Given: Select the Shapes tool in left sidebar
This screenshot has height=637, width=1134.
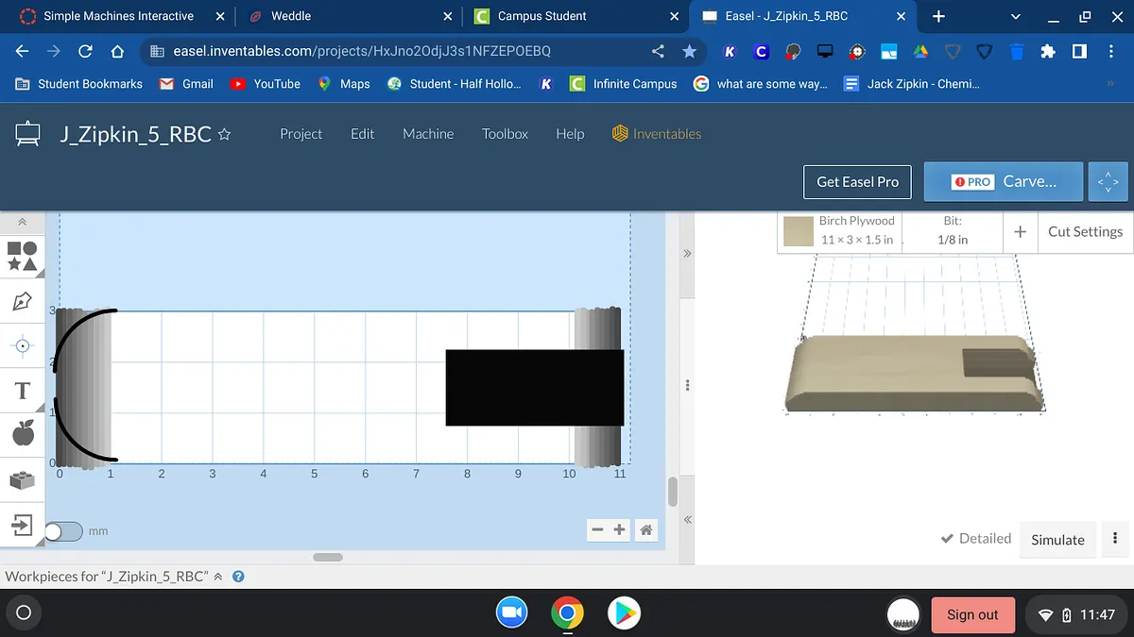Looking at the screenshot, I should 23,256.
